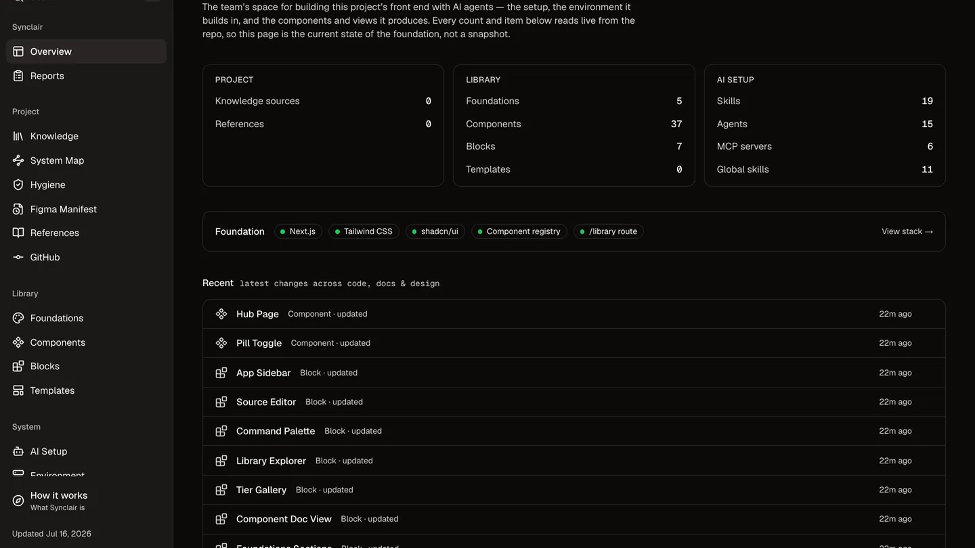This screenshot has width=975, height=548.
Task: Click the MCP servers row
Action: coord(825,146)
